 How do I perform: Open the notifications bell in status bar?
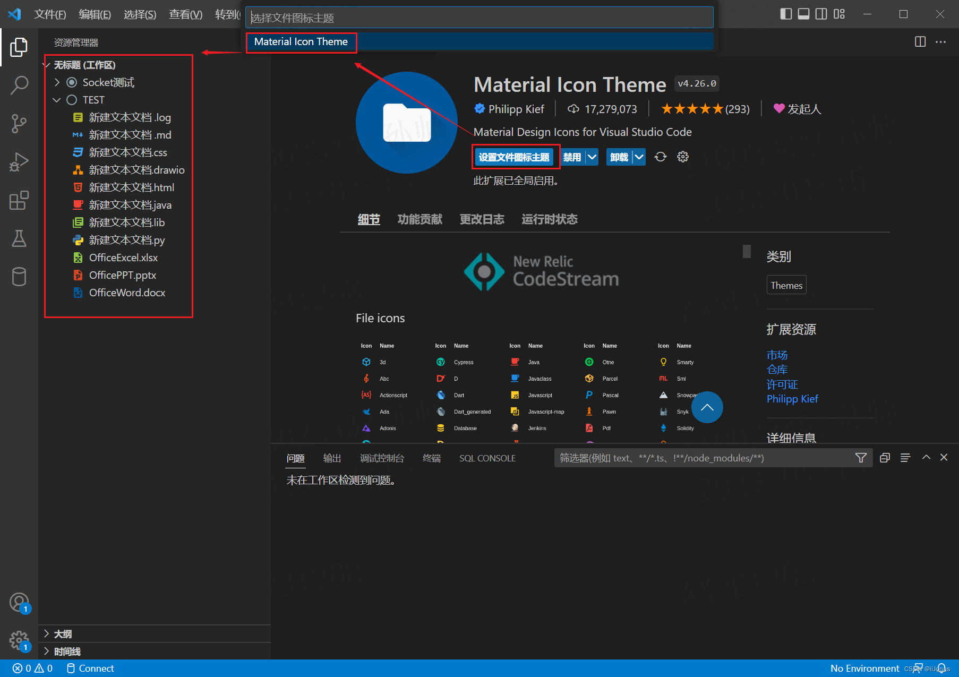point(942,668)
